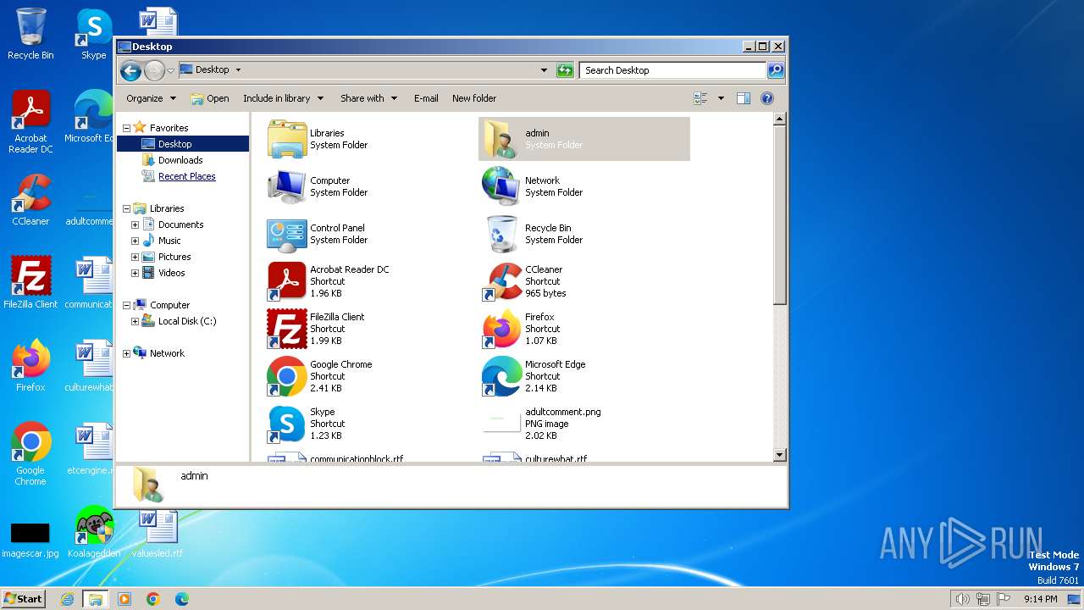Select Documents in the navigation pane
The image size is (1084, 610).
[x=180, y=225]
